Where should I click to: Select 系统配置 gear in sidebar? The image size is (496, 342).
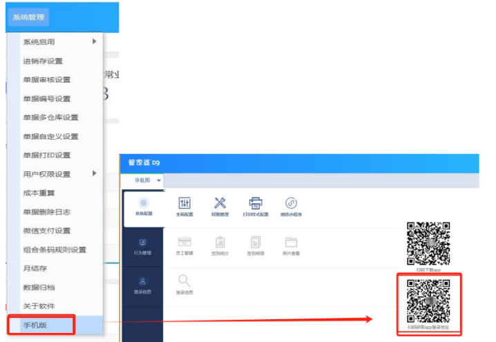coord(144,207)
